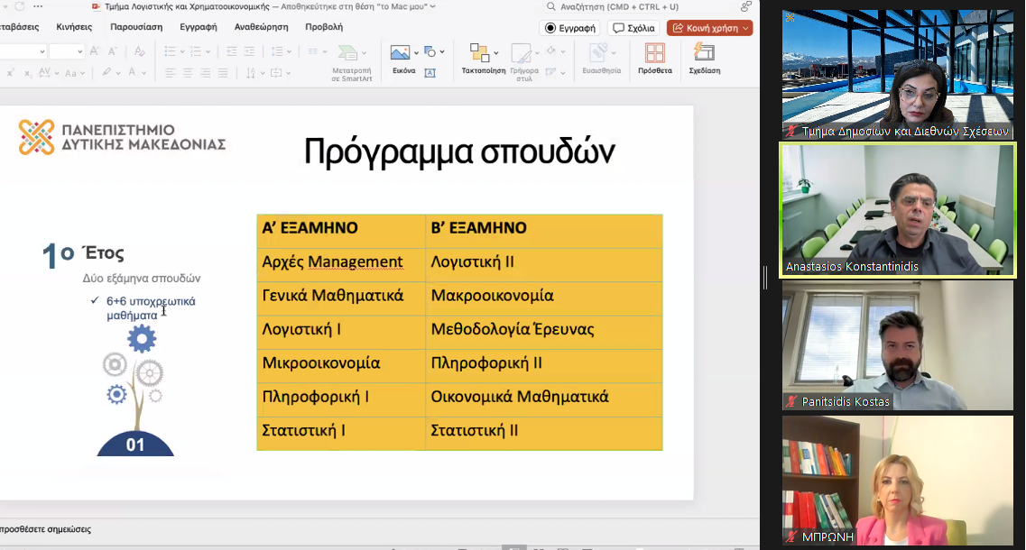This screenshot has height=550, width=1026.
Task: Switch to the Εγγραφή ribbon tab
Action: tap(199, 27)
